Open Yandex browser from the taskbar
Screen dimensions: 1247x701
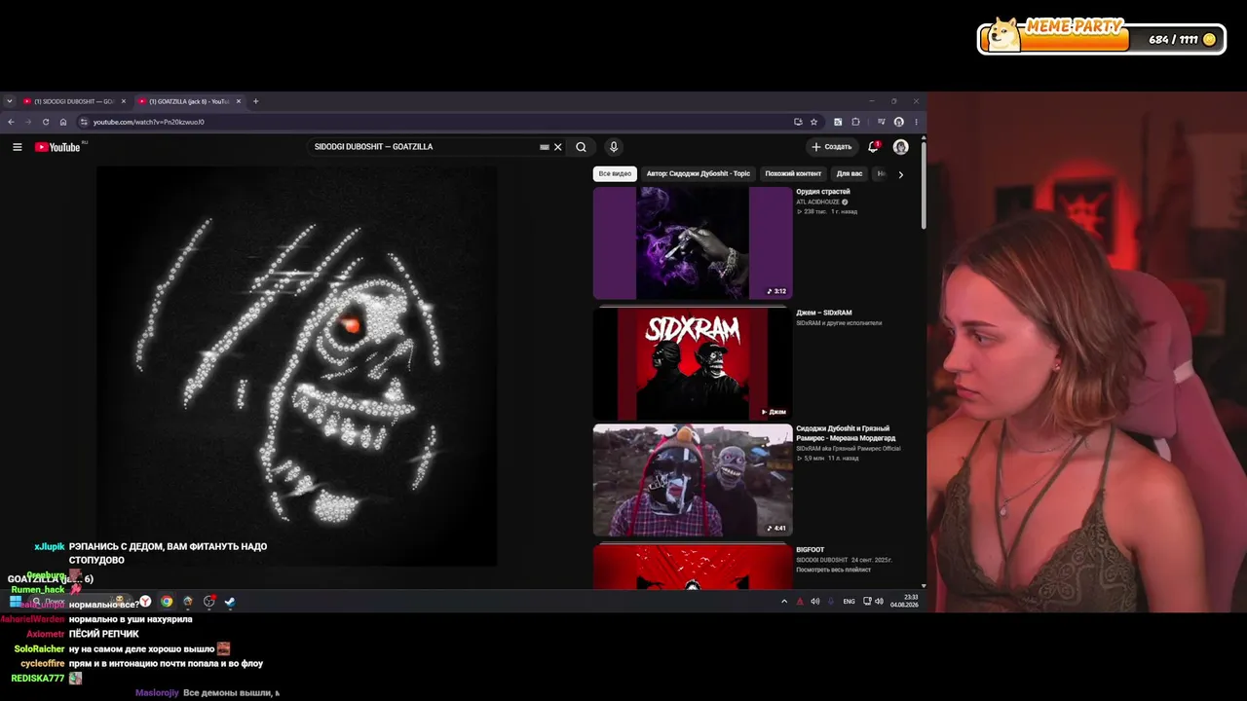click(x=145, y=602)
